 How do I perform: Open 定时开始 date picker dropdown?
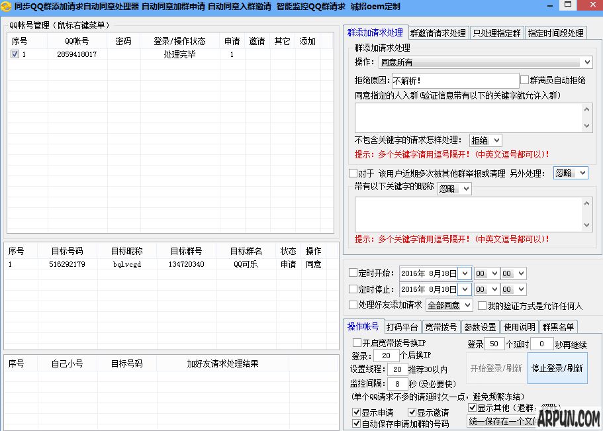(465, 273)
